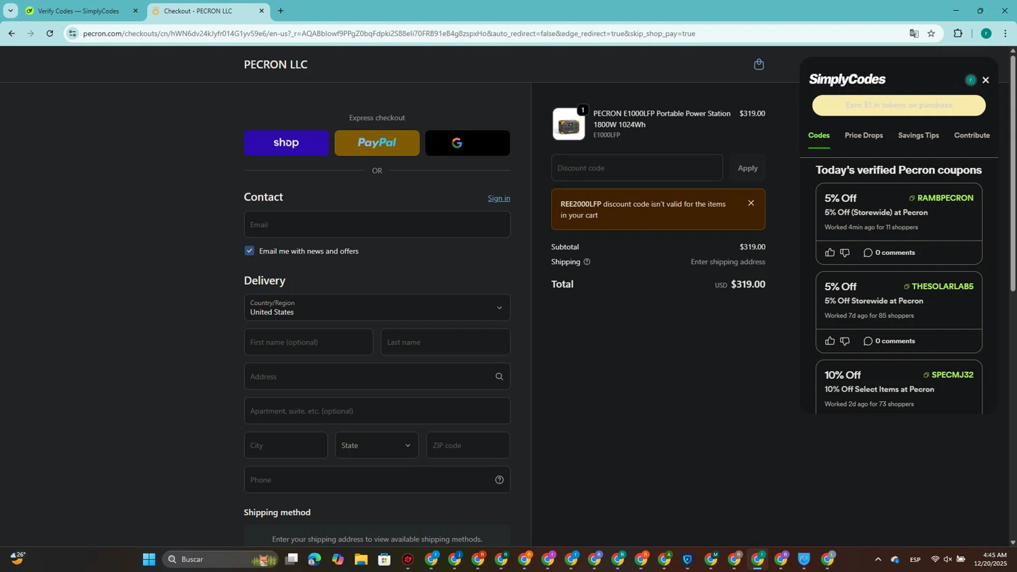Open the shipping info question icon

click(x=586, y=262)
